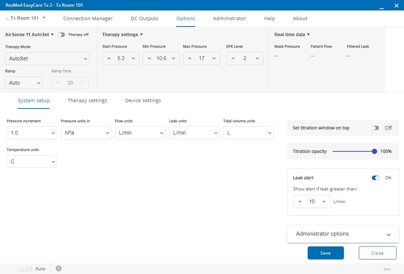404x274 pixels.
Task: Click the Min Pressure value 10.6
Action: click(161, 59)
